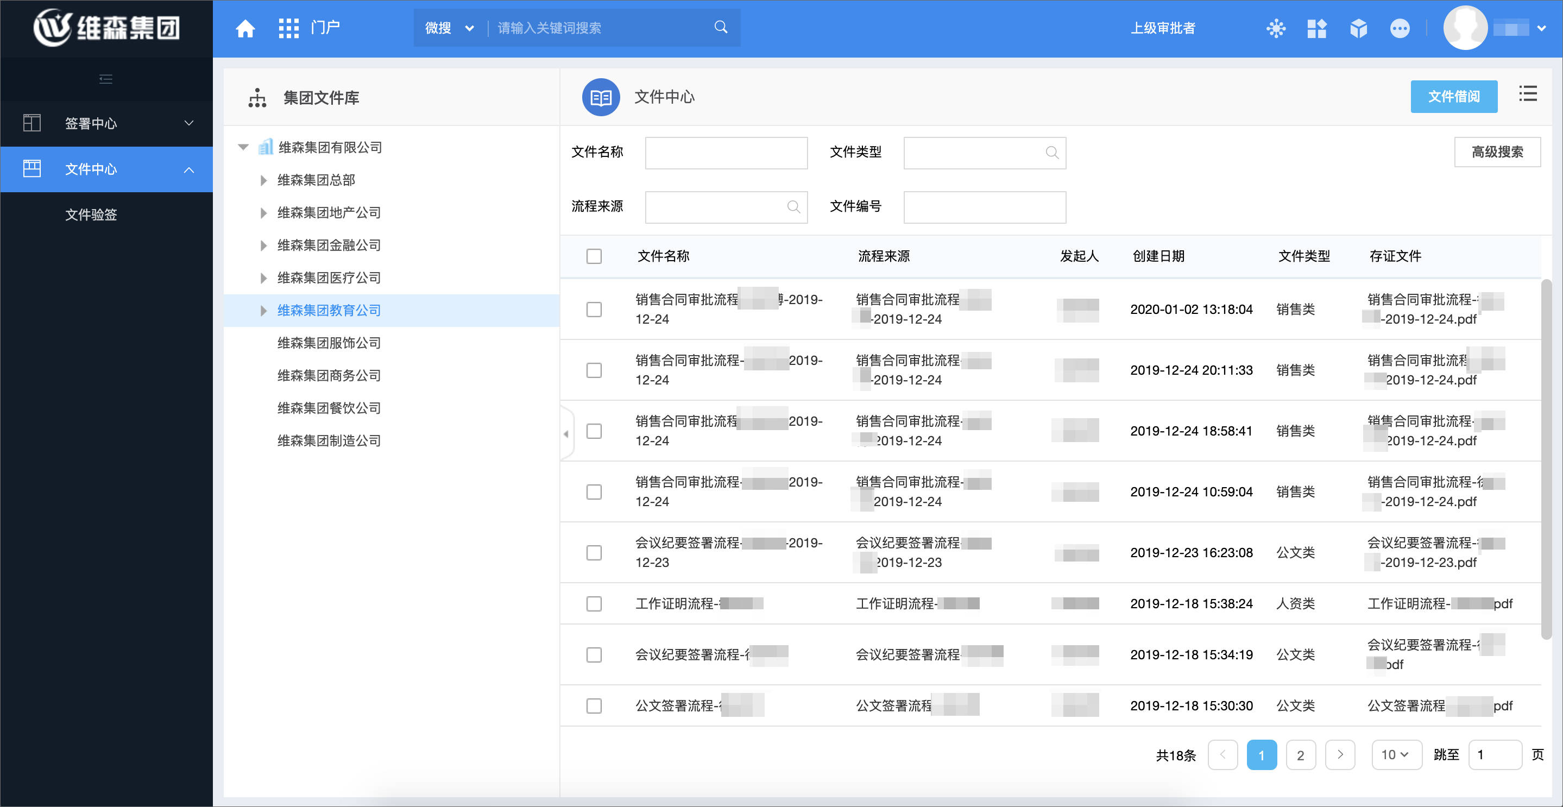Click the hub/snowflake icon near 上级审批者

point(1275,28)
